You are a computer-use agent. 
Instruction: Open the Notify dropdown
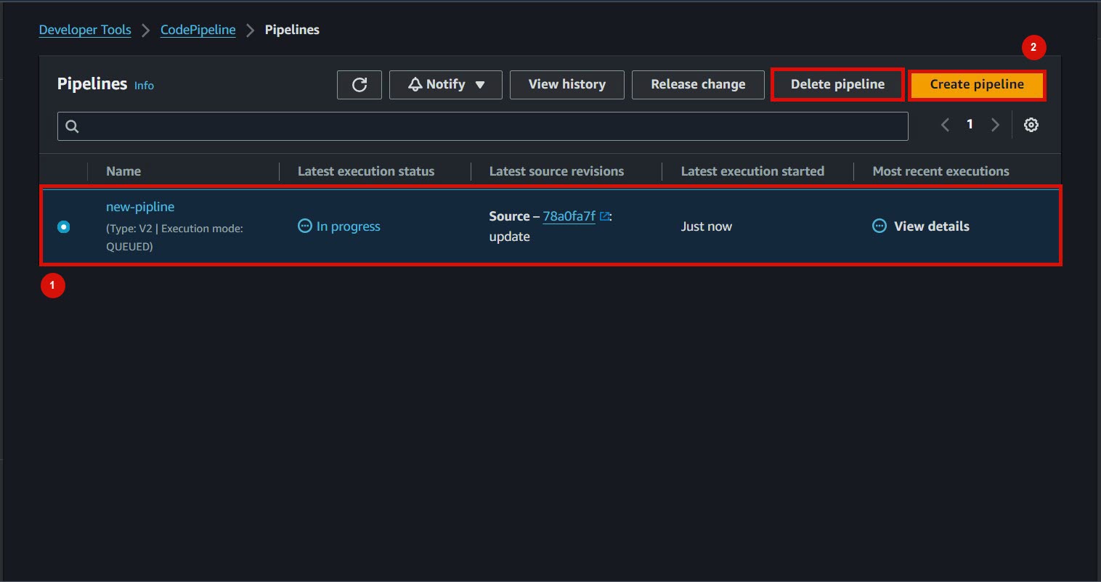tap(446, 85)
